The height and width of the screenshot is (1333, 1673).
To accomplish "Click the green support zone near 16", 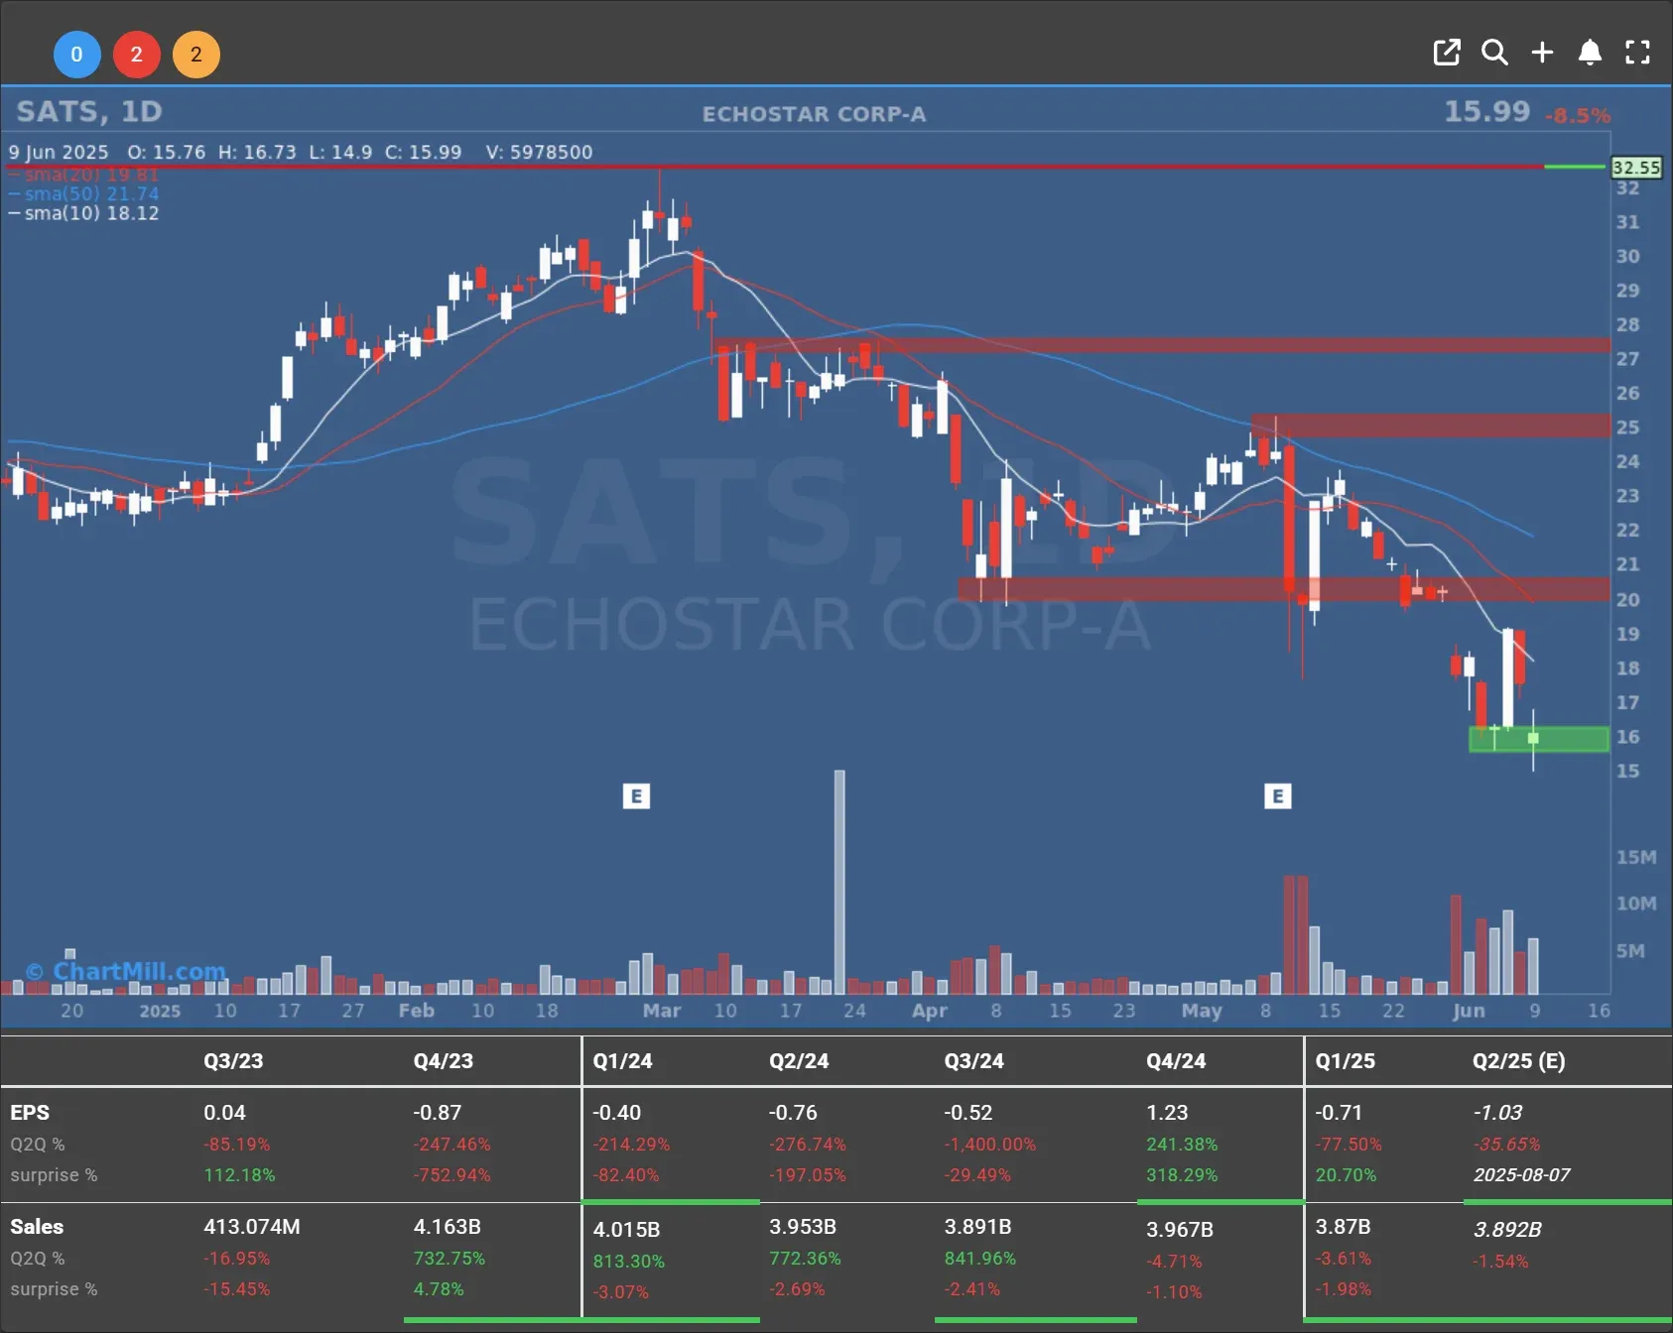I will [1539, 739].
